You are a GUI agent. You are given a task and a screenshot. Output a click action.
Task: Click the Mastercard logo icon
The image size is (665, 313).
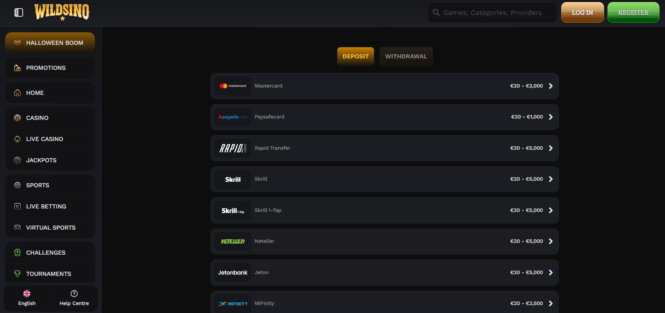tap(233, 86)
